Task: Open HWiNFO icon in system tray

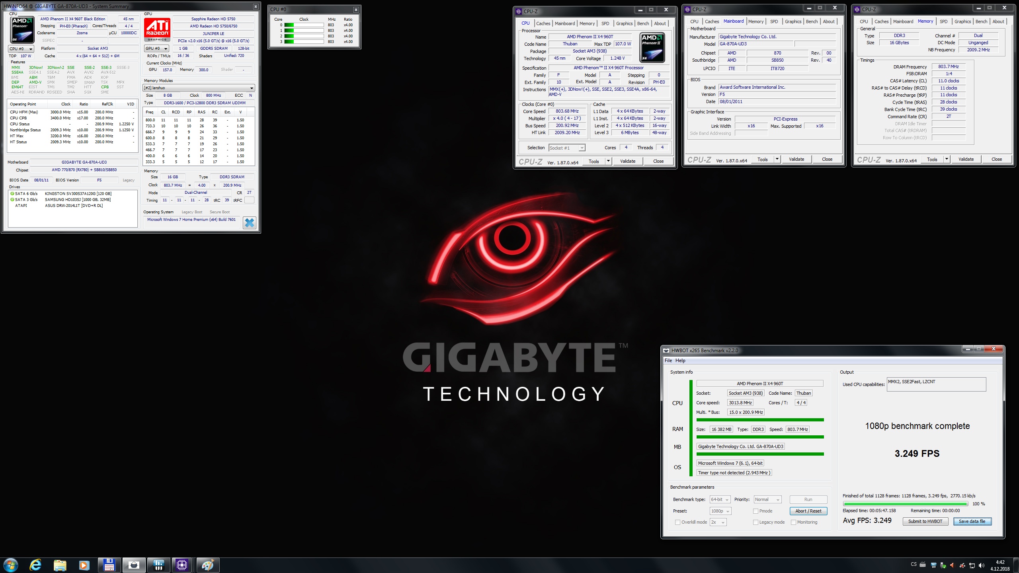Action: point(933,565)
